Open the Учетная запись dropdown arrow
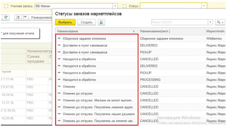This screenshot has height=126, width=227. pos(115,6)
